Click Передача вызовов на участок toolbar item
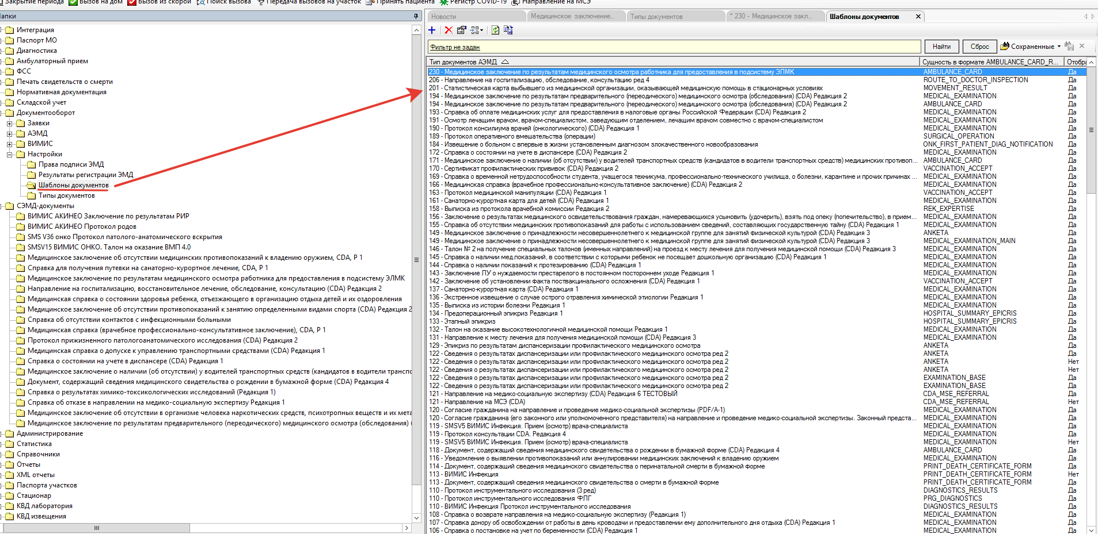This screenshot has width=1098, height=534. (x=309, y=2)
